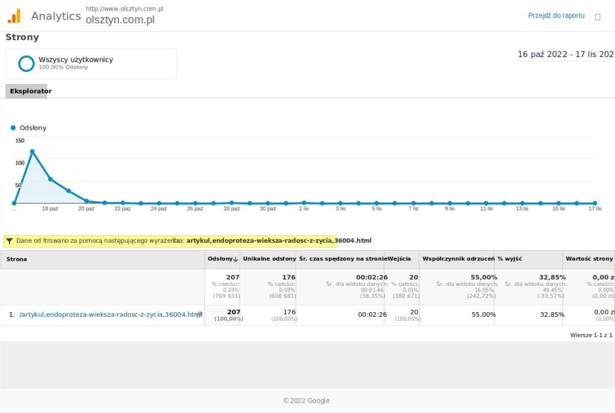Click the filter funnel icon in yellow bar
The width and height of the screenshot is (615, 413).
pyautogui.click(x=10, y=241)
